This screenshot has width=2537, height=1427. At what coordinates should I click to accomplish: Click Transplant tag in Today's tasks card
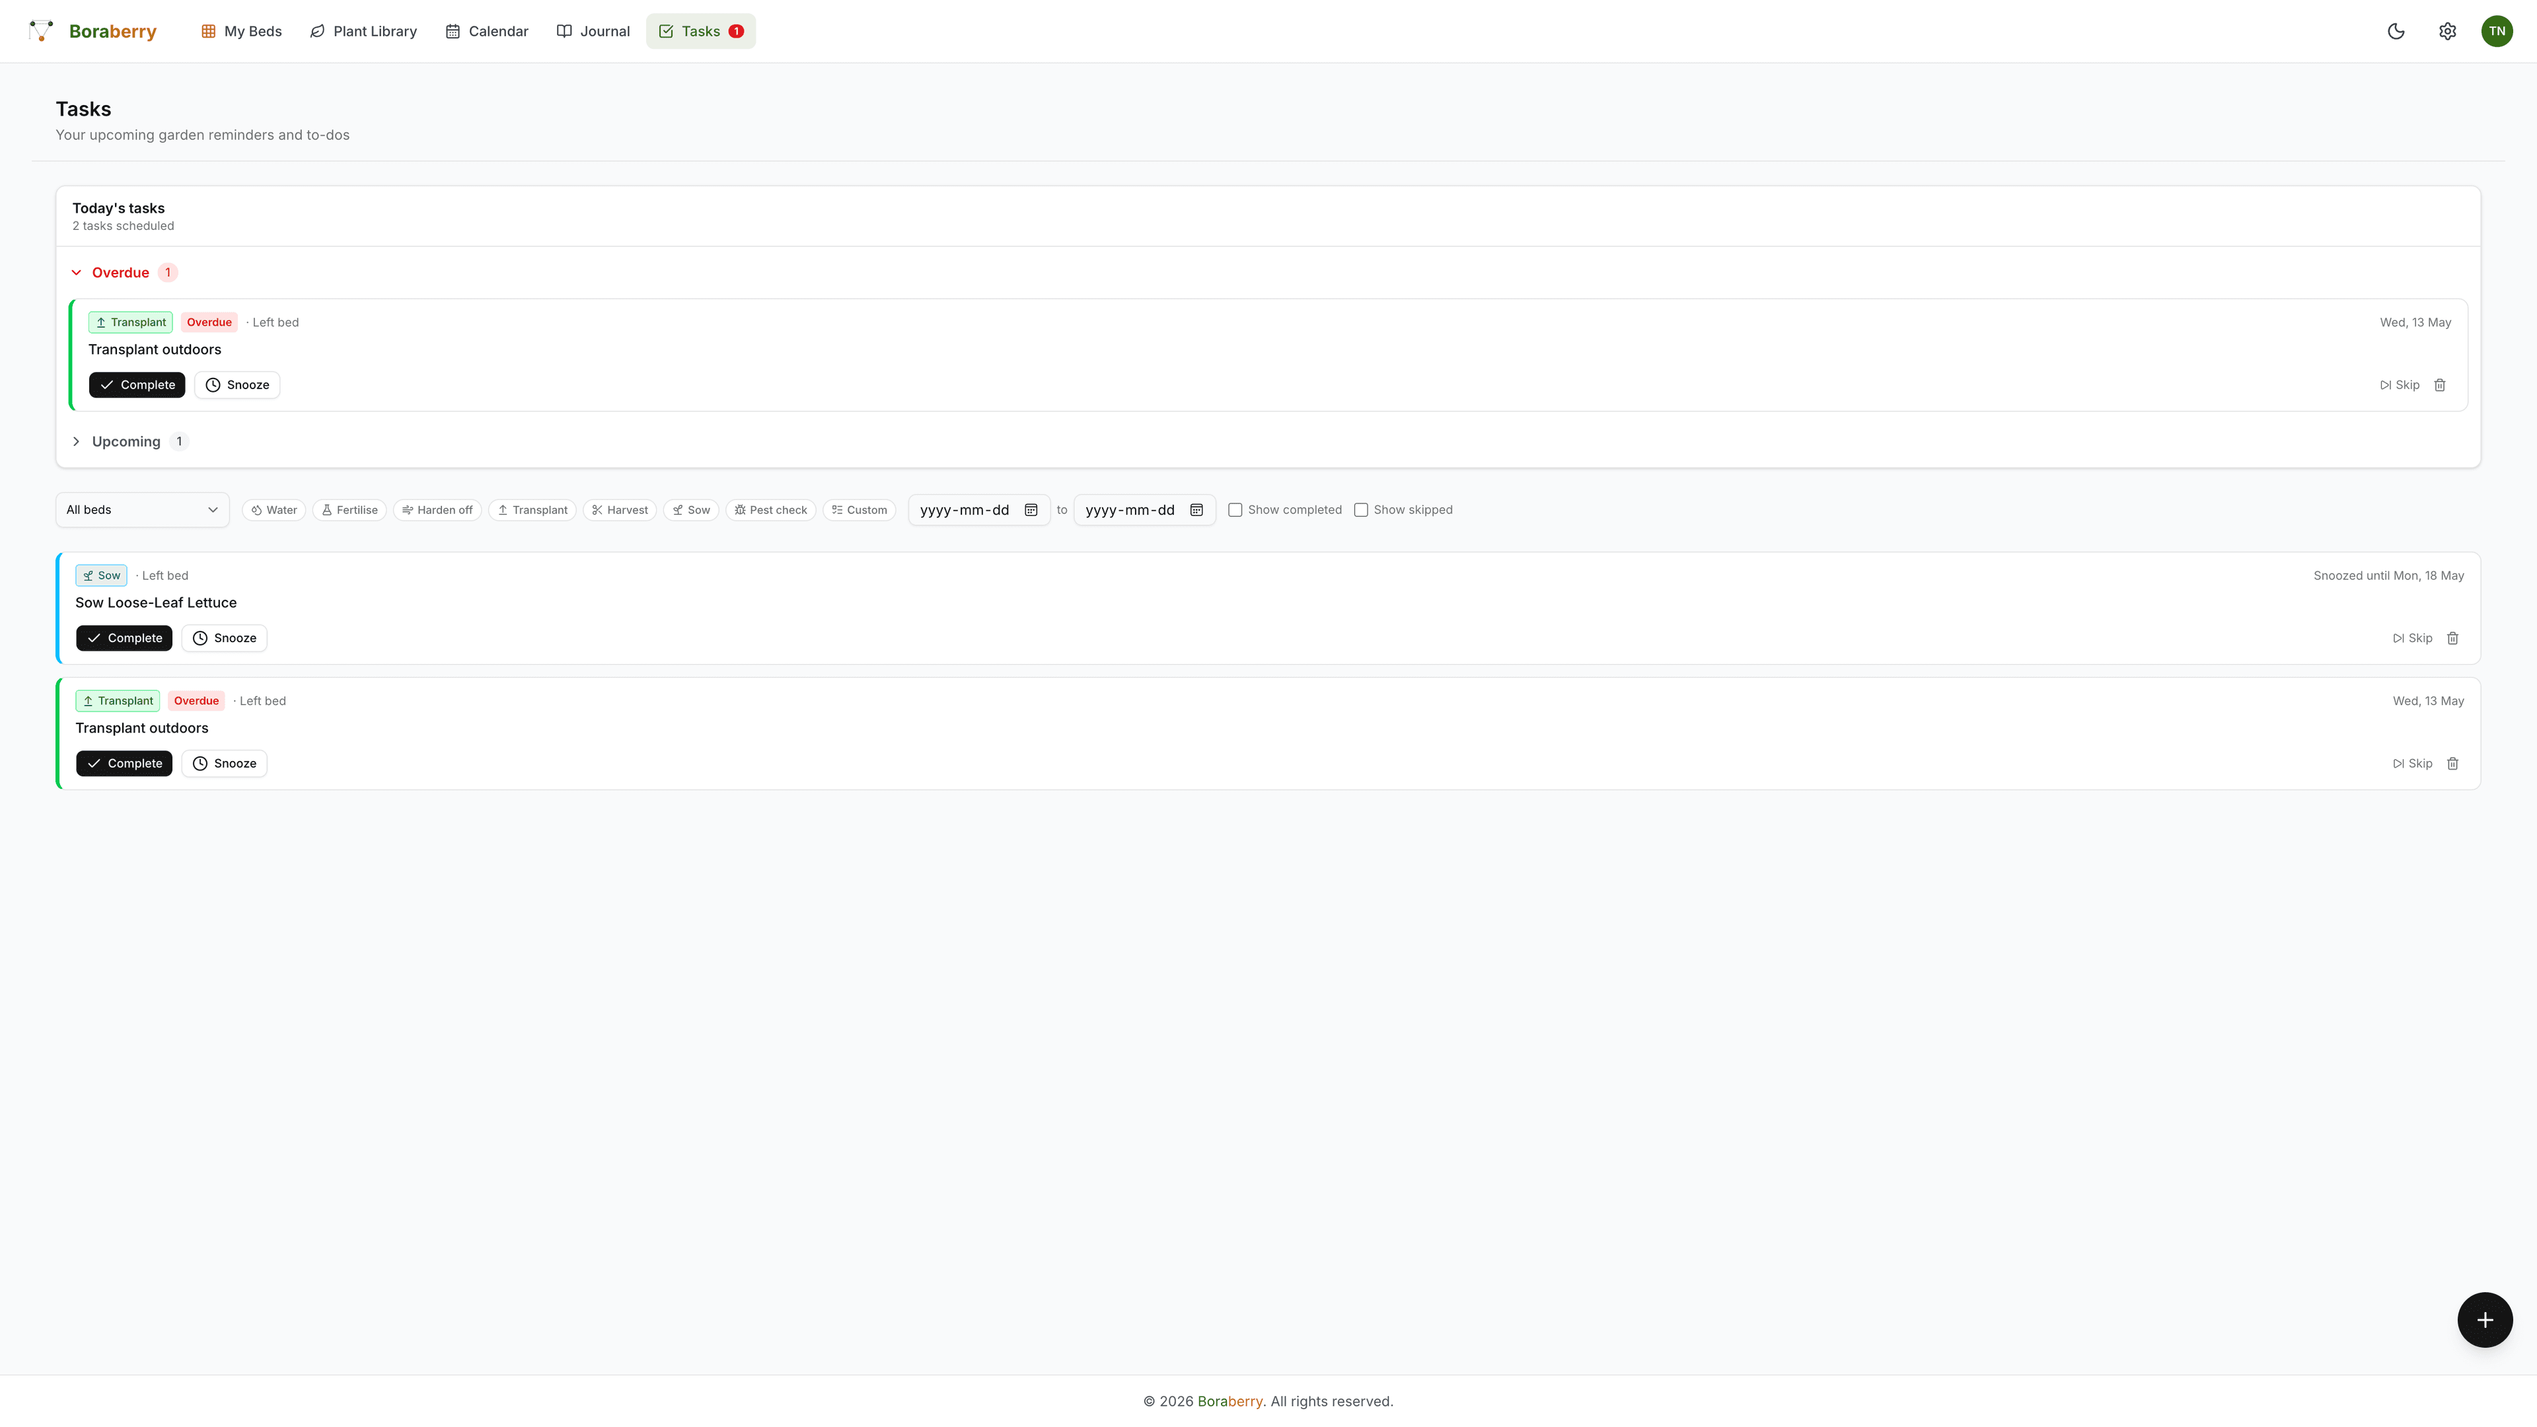click(x=131, y=322)
